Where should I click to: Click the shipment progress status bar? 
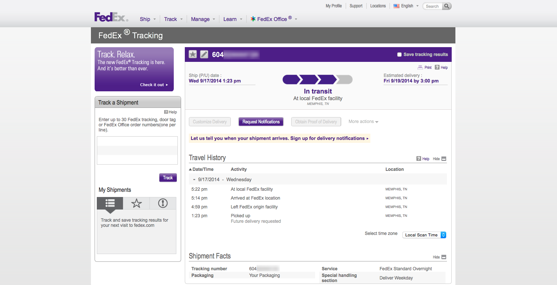pos(317,80)
